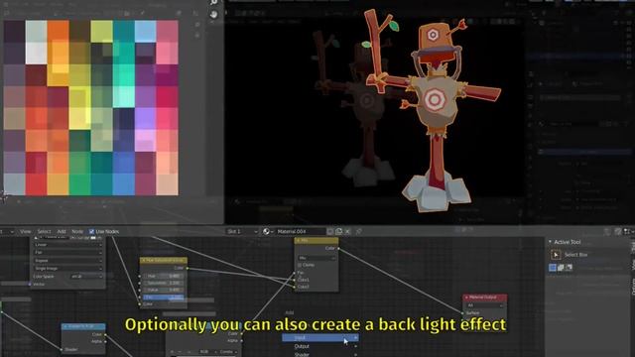The image size is (635, 357).
Task: Pick the lavender purple swatch in palette
Action: click(x=146, y=118)
